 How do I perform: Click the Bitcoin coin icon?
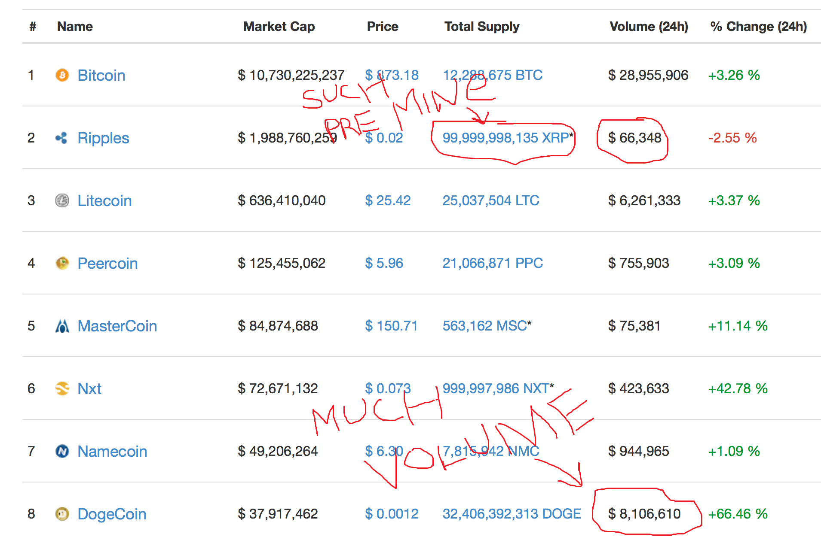62,76
